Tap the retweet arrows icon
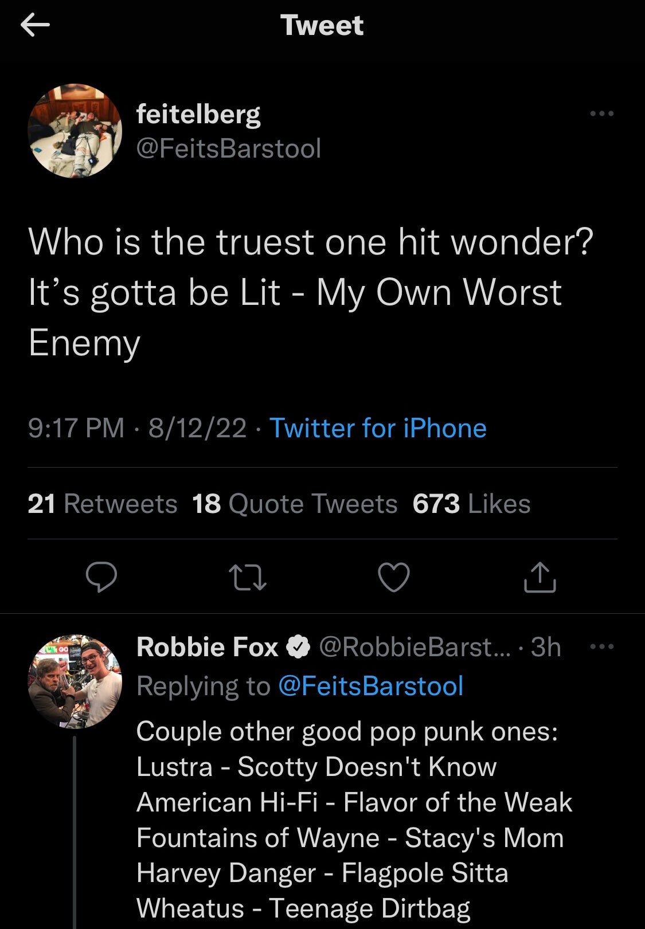This screenshot has height=929, width=645. (248, 577)
